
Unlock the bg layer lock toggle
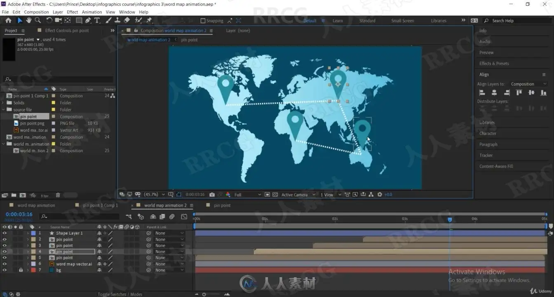(x=21, y=270)
